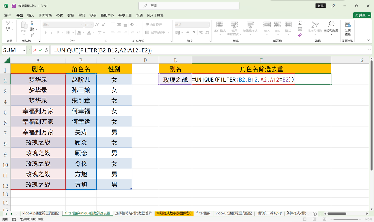Screen dimensions: 374x222
Task: Open the 选择性粘贴对比数据差异 sheet tab
Action: click(x=133, y=213)
